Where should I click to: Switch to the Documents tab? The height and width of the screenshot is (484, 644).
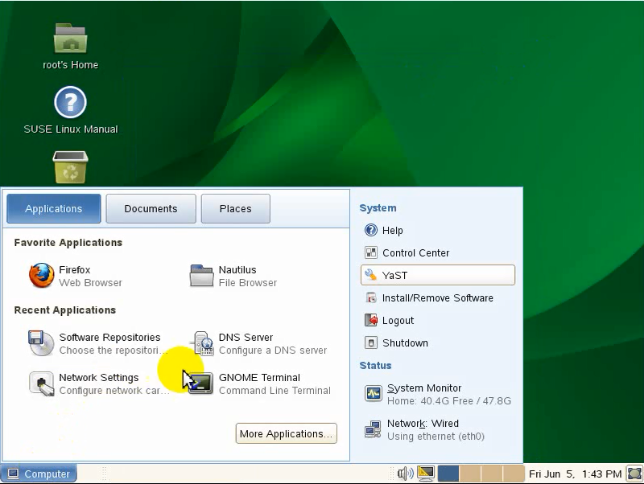[151, 209]
